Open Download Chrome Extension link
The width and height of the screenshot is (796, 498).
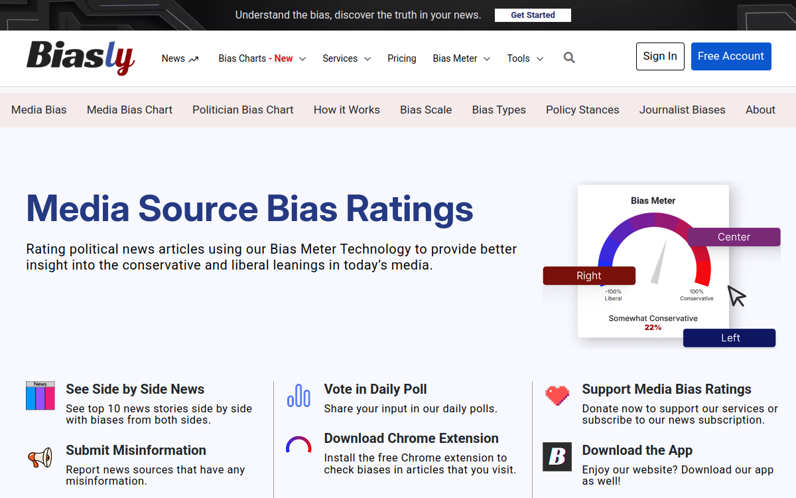(411, 438)
